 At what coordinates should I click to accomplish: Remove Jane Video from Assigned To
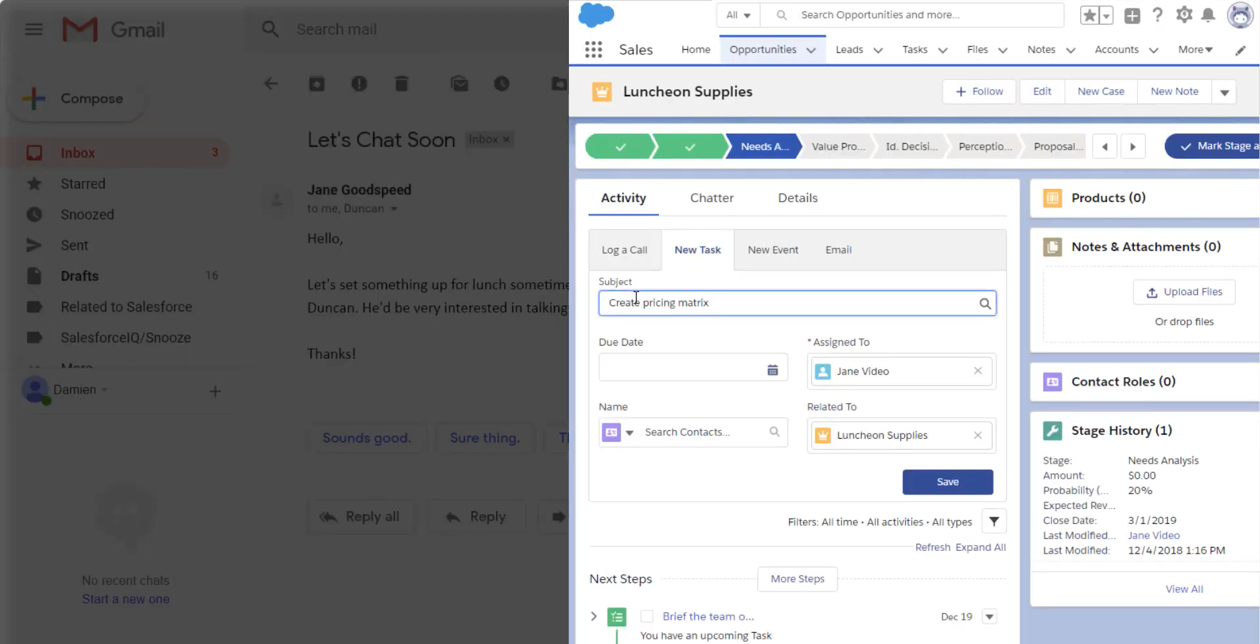tap(978, 371)
